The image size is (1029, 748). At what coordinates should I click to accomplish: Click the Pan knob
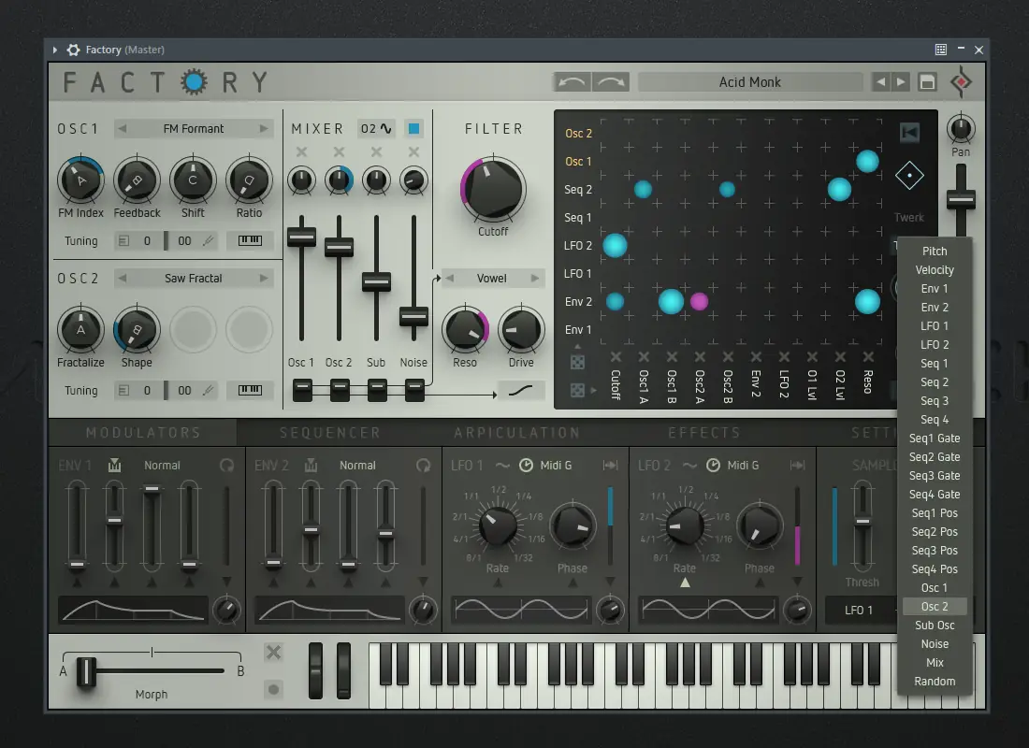click(961, 129)
